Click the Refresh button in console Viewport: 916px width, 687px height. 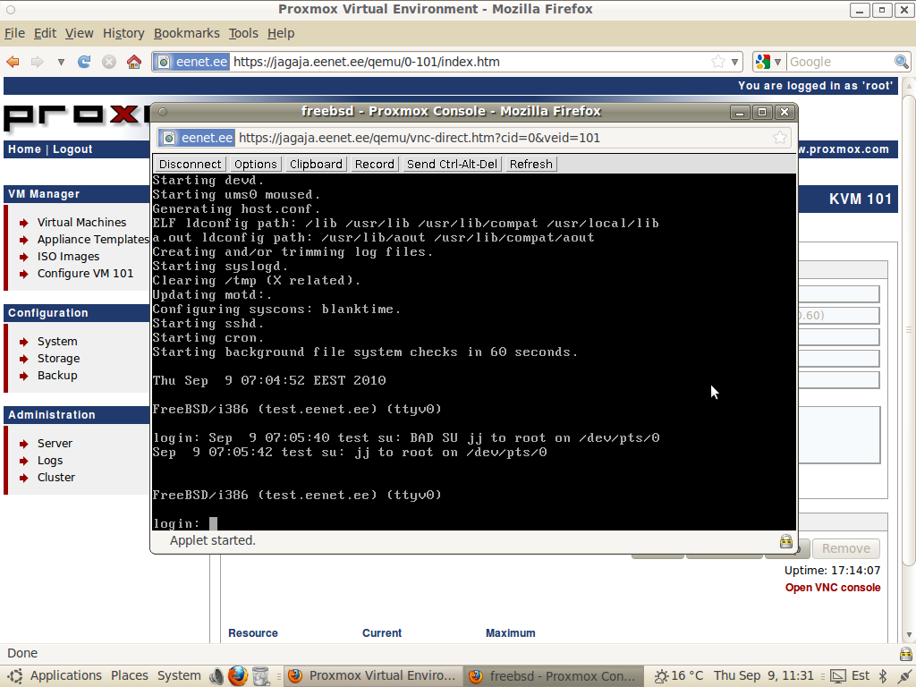[x=531, y=165]
